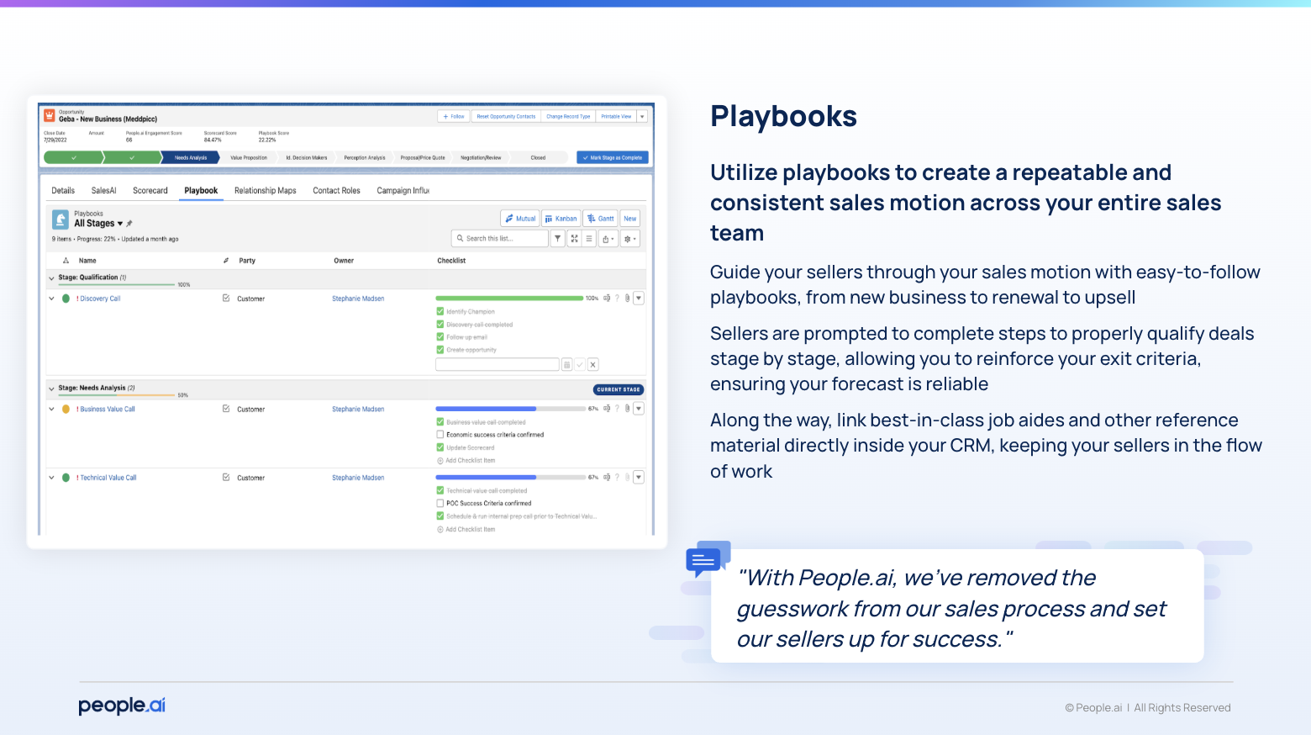Click the expand fullscreen icon in list toolbar
Image resolution: width=1311 pixels, height=735 pixels.
pyautogui.click(x=574, y=239)
